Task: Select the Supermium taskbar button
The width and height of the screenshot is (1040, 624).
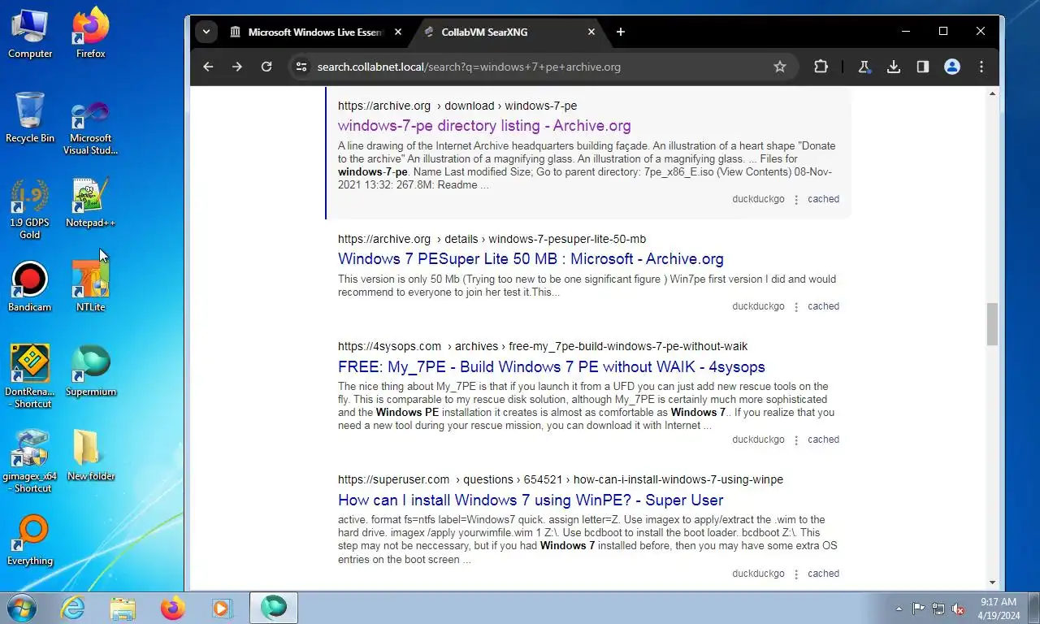Action: [x=274, y=608]
